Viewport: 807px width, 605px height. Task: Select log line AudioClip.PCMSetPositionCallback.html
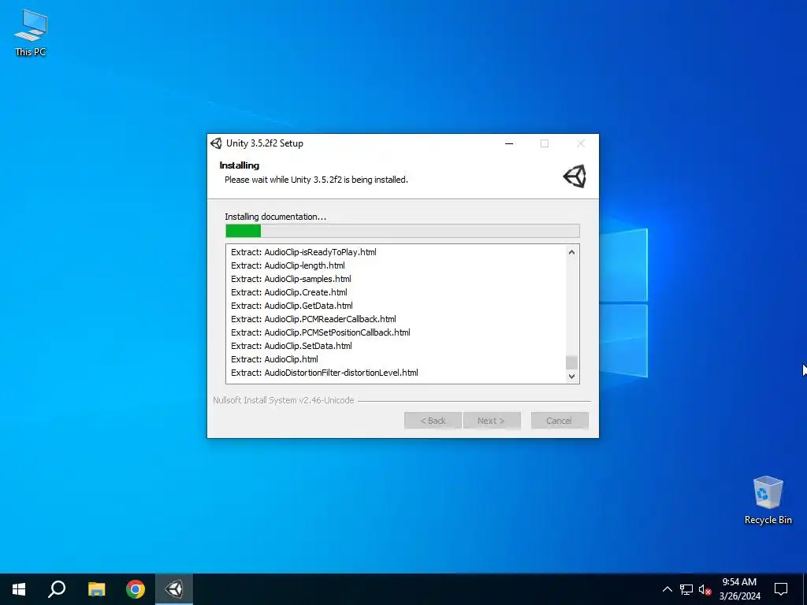321,332
